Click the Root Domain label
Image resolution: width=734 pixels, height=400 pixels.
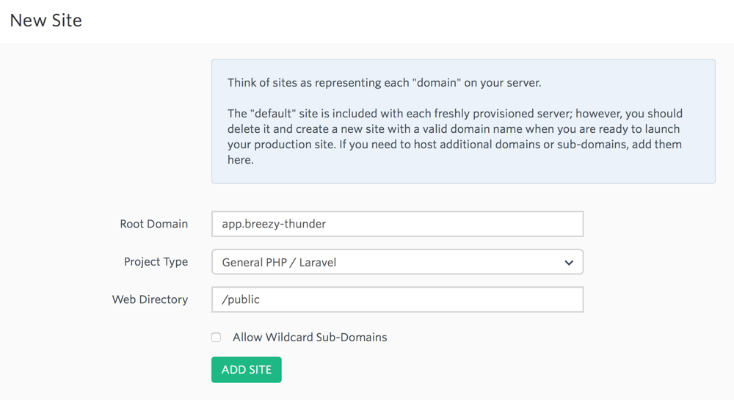pos(154,224)
